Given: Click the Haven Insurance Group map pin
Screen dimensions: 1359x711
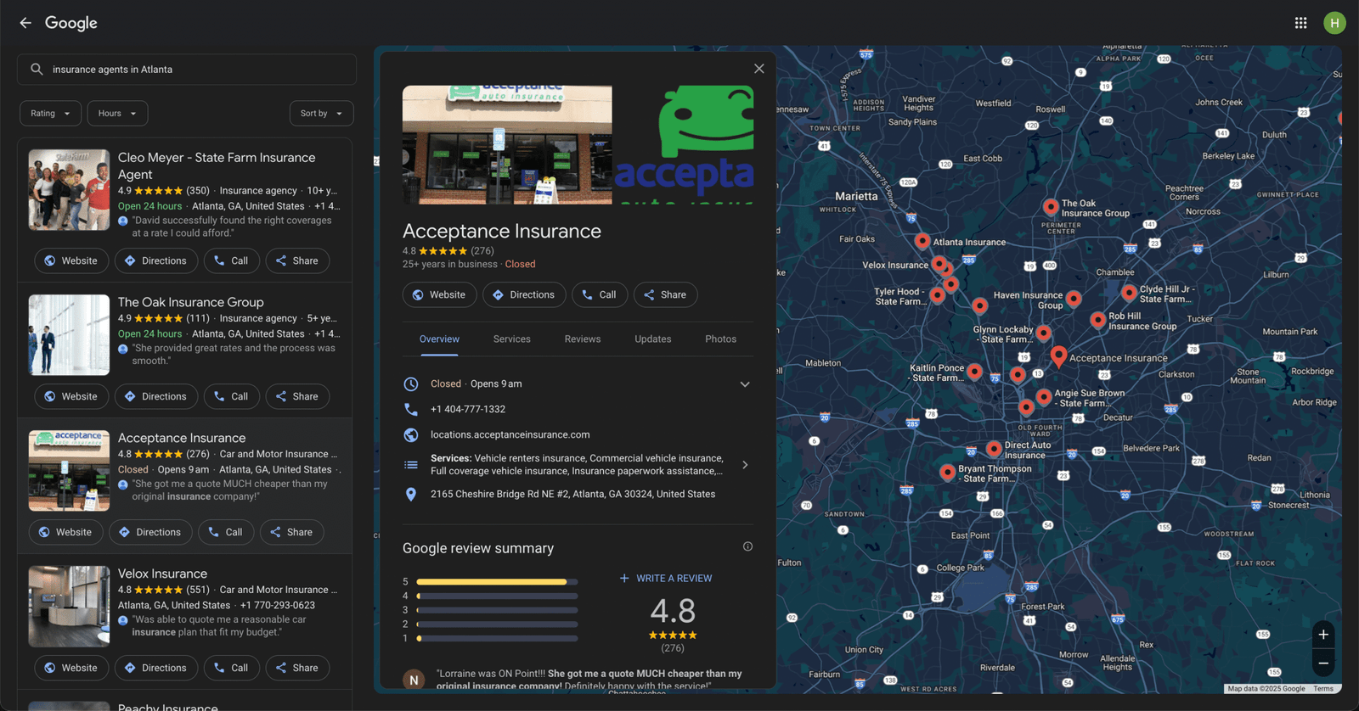Looking at the screenshot, I should [x=1074, y=298].
